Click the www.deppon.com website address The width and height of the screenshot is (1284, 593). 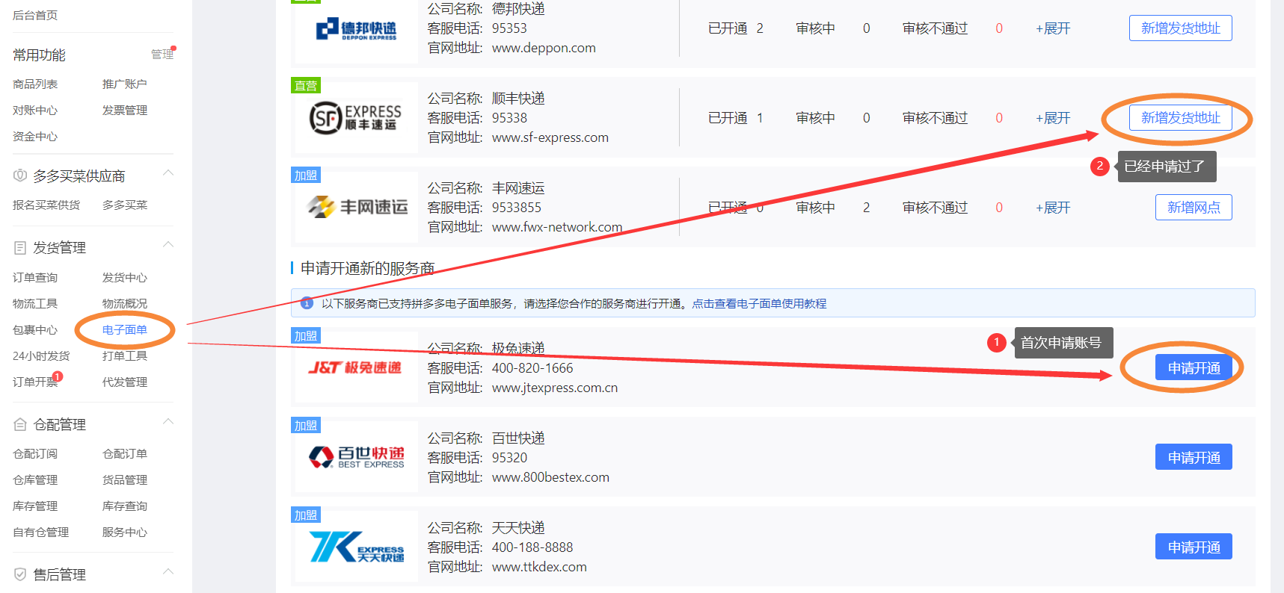pyautogui.click(x=544, y=48)
